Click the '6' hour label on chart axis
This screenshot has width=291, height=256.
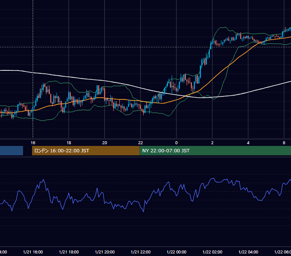pos(284,143)
